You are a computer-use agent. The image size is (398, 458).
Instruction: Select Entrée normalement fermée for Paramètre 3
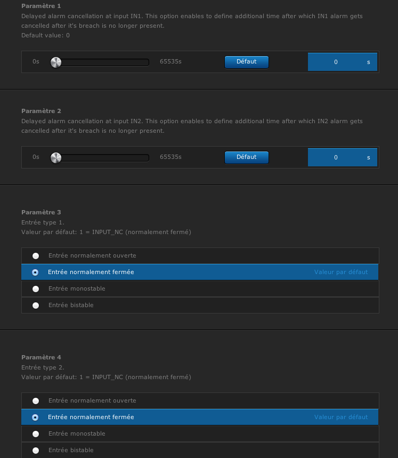200,272
